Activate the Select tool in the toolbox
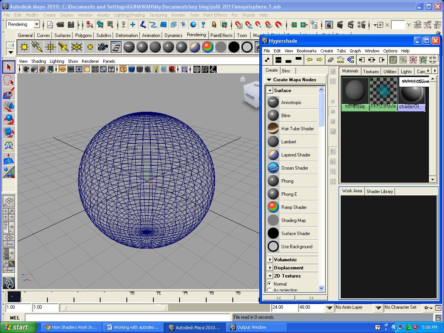The image size is (444, 333). (9, 67)
